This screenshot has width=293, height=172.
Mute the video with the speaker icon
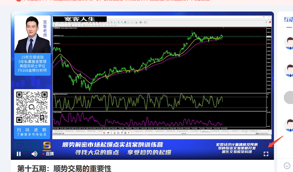pyautogui.click(x=34, y=154)
